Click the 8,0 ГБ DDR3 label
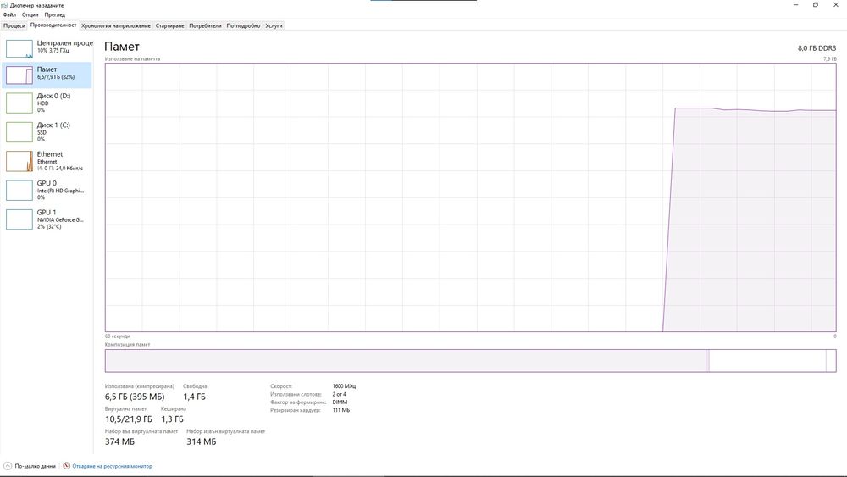847x477 pixels. pyautogui.click(x=817, y=48)
